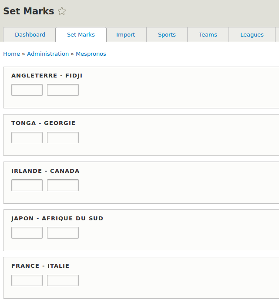
Task: Go to the Teams tab
Action: [208, 35]
